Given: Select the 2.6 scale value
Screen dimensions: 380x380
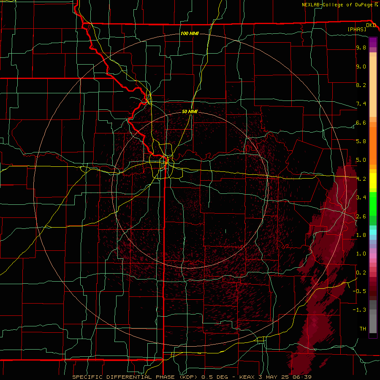Looking at the screenshot, I should click(x=361, y=216).
